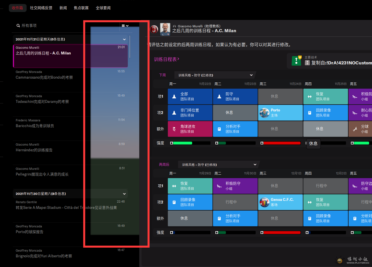
Task: Open the 新闻 tab
Action: (x=63, y=8)
